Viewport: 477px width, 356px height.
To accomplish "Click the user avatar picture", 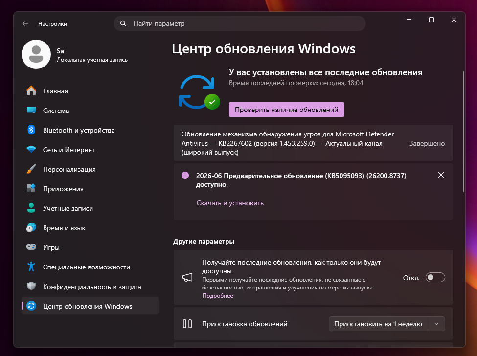I will click(36, 54).
